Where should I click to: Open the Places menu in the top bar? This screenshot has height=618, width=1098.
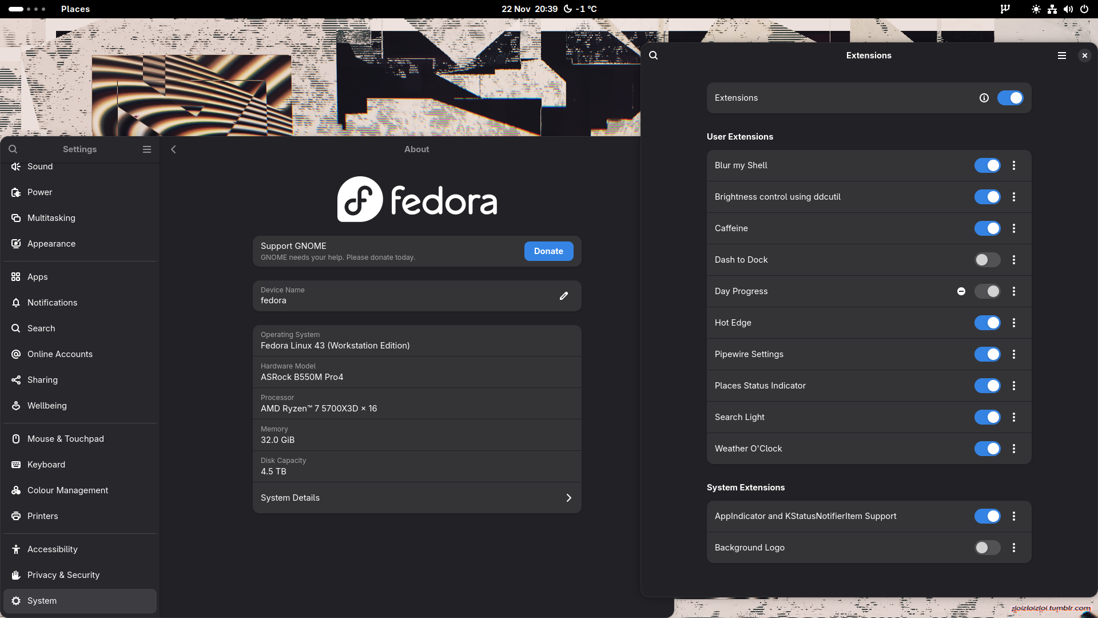pyautogui.click(x=75, y=9)
